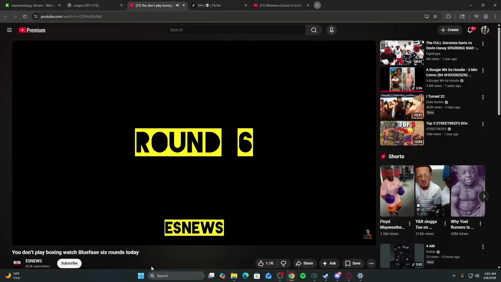This screenshot has width=501, height=282.
Task: Click the Ask button
Action: 329,263
